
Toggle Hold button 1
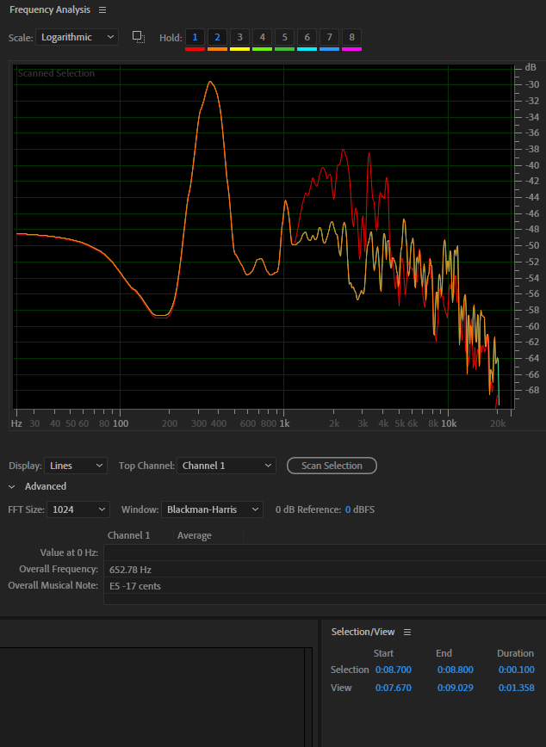[195, 37]
